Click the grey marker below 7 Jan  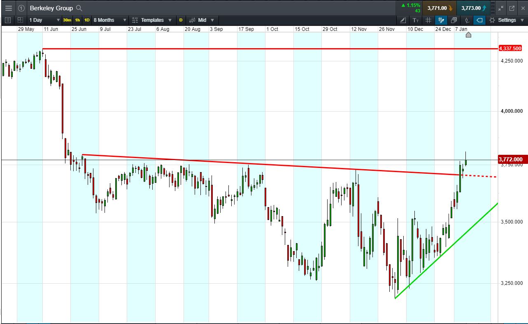click(468, 35)
